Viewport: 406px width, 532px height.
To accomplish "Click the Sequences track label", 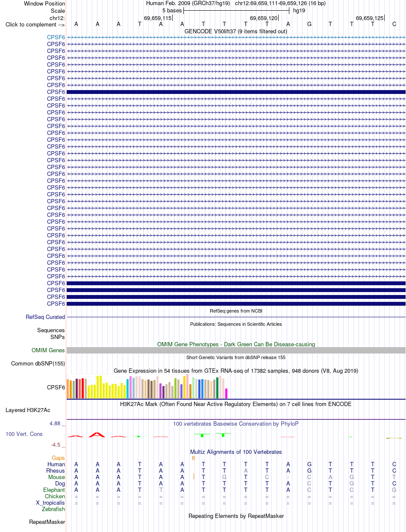I will click(51, 330).
